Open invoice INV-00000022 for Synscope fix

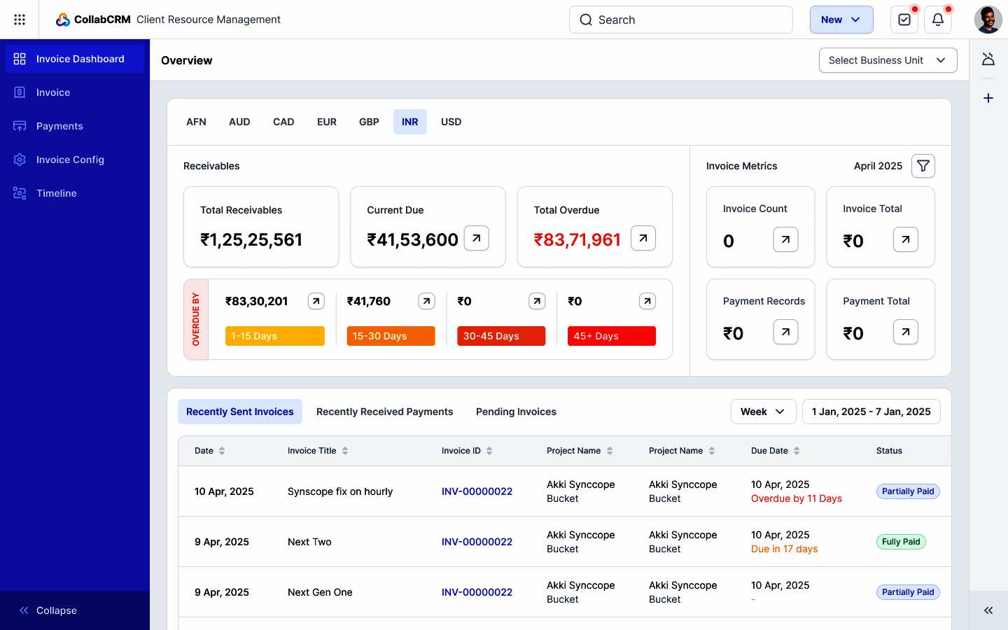click(x=477, y=491)
